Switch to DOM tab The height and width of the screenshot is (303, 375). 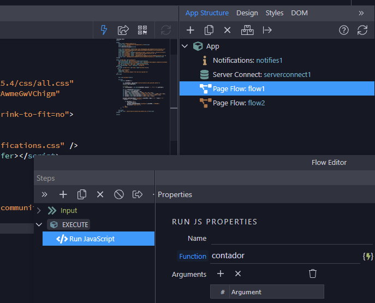pyautogui.click(x=299, y=13)
